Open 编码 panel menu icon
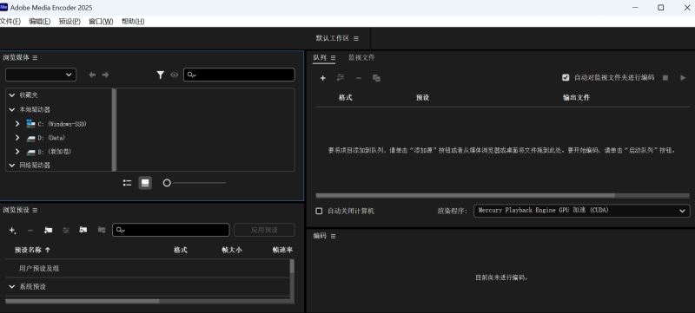 [x=333, y=236]
